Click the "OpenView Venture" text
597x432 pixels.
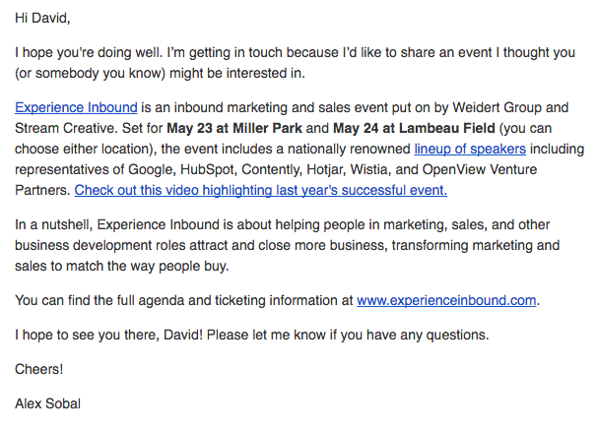tap(480, 169)
